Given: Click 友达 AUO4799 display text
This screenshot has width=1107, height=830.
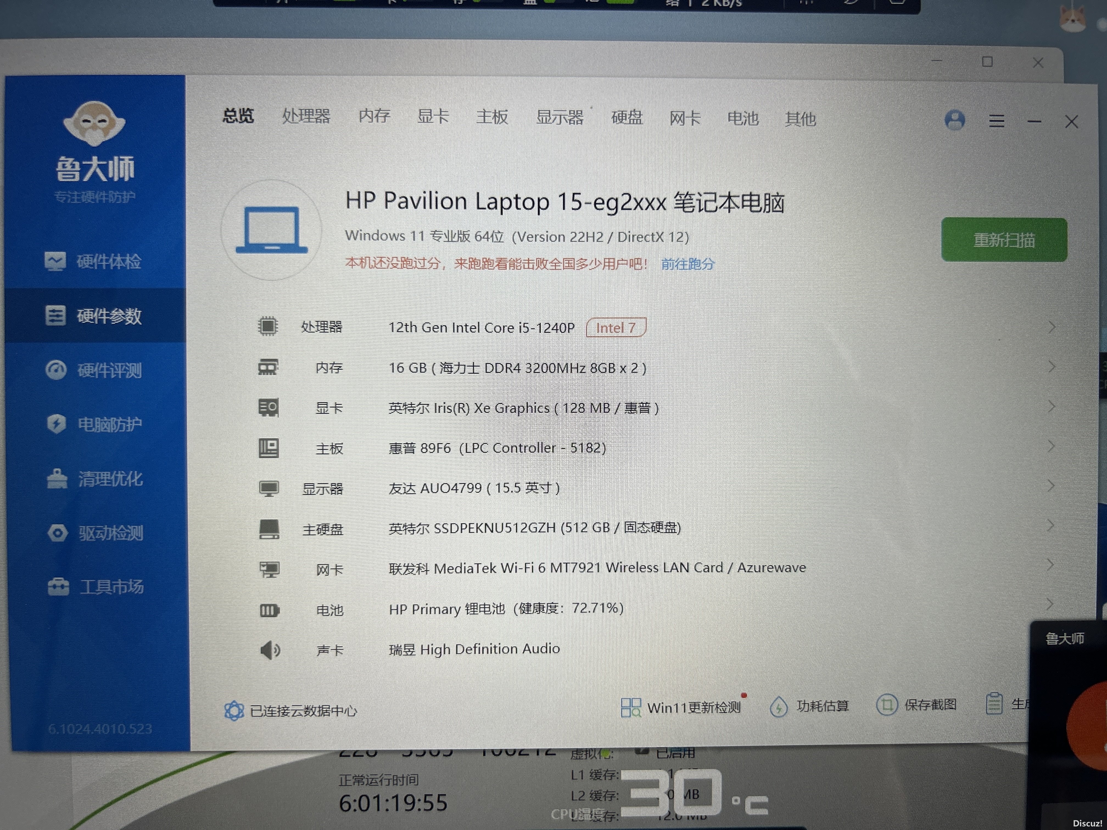Looking at the screenshot, I should pyautogui.click(x=474, y=488).
